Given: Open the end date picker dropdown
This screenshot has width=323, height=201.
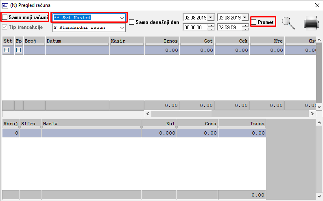Looking at the screenshot, I should (244, 17).
